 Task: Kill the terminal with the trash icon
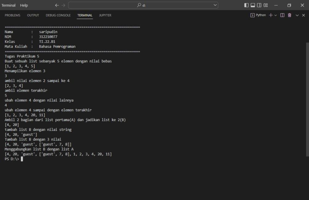[289, 15]
